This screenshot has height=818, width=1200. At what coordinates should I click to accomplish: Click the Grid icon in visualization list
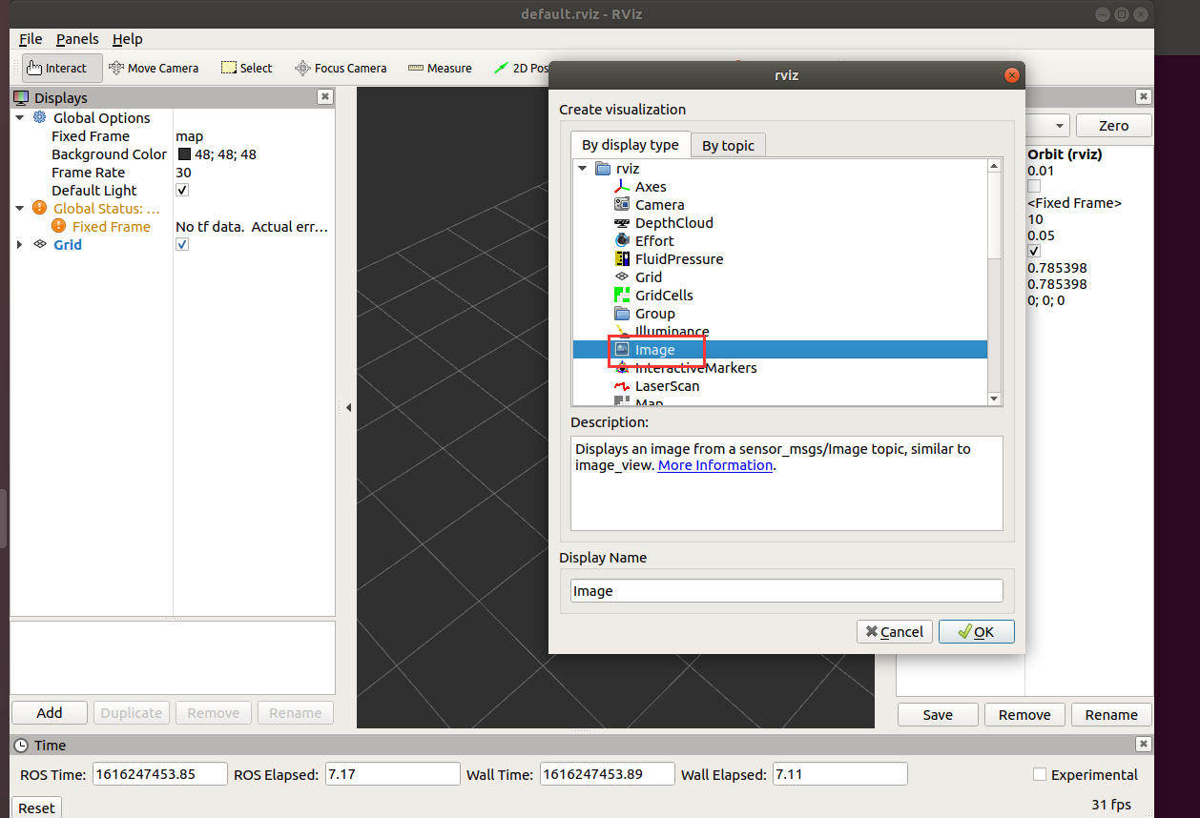[x=622, y=277]
